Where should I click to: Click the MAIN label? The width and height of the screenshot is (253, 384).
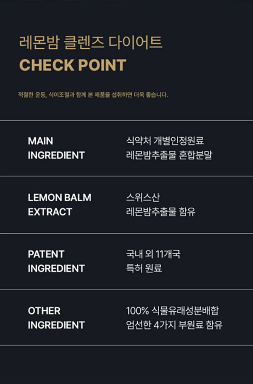40,141
